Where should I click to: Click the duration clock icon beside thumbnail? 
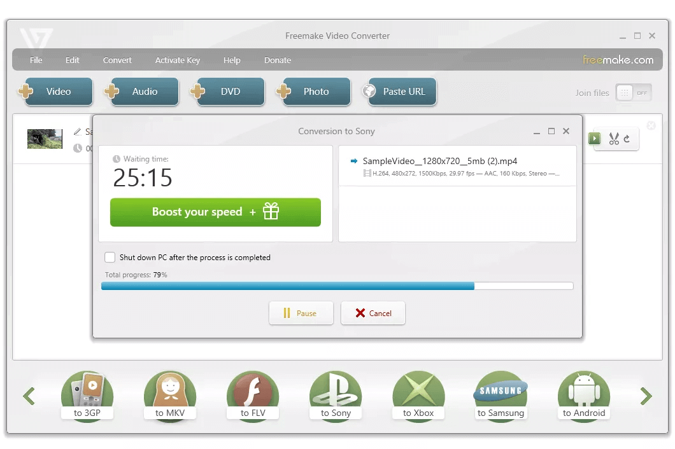point(78,148)
